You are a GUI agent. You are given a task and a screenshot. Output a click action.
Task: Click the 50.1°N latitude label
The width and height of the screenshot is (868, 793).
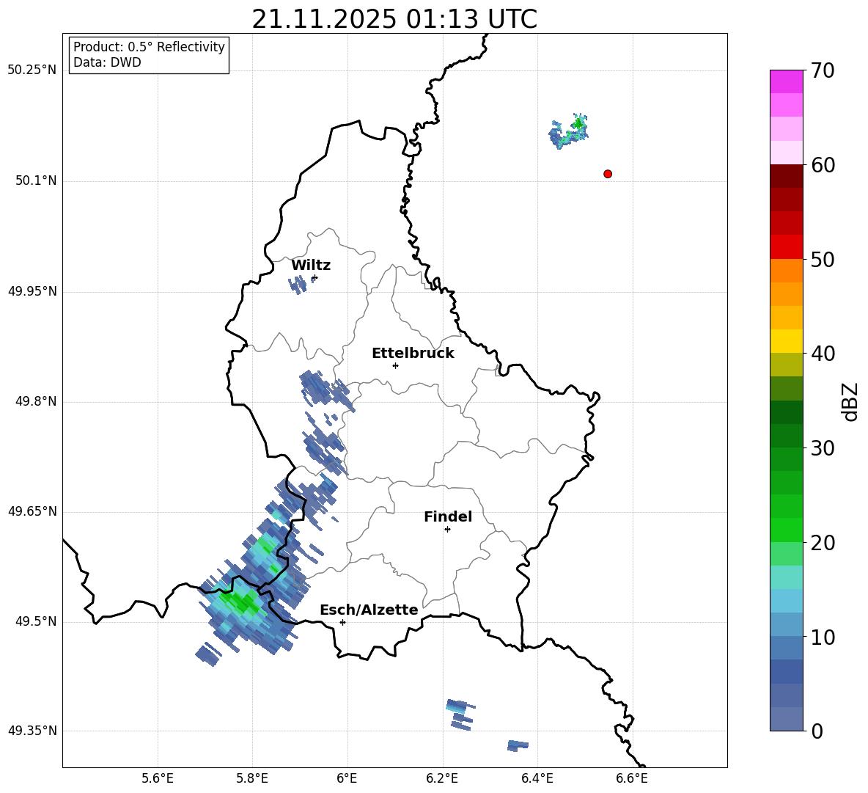[36, 180]
